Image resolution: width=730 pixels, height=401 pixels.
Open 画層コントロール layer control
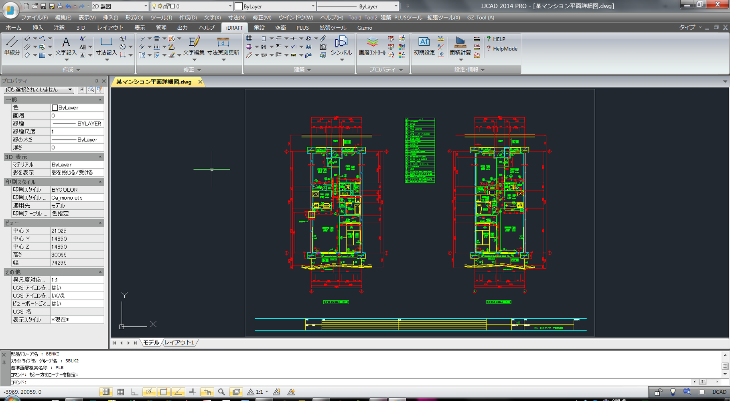pyautogui.click(x=372, y=47)
